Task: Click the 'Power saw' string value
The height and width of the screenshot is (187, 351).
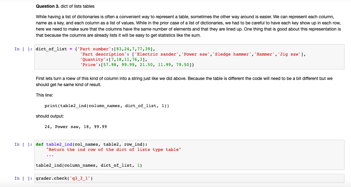Action: pyautogui.click(x=196, y=54)
